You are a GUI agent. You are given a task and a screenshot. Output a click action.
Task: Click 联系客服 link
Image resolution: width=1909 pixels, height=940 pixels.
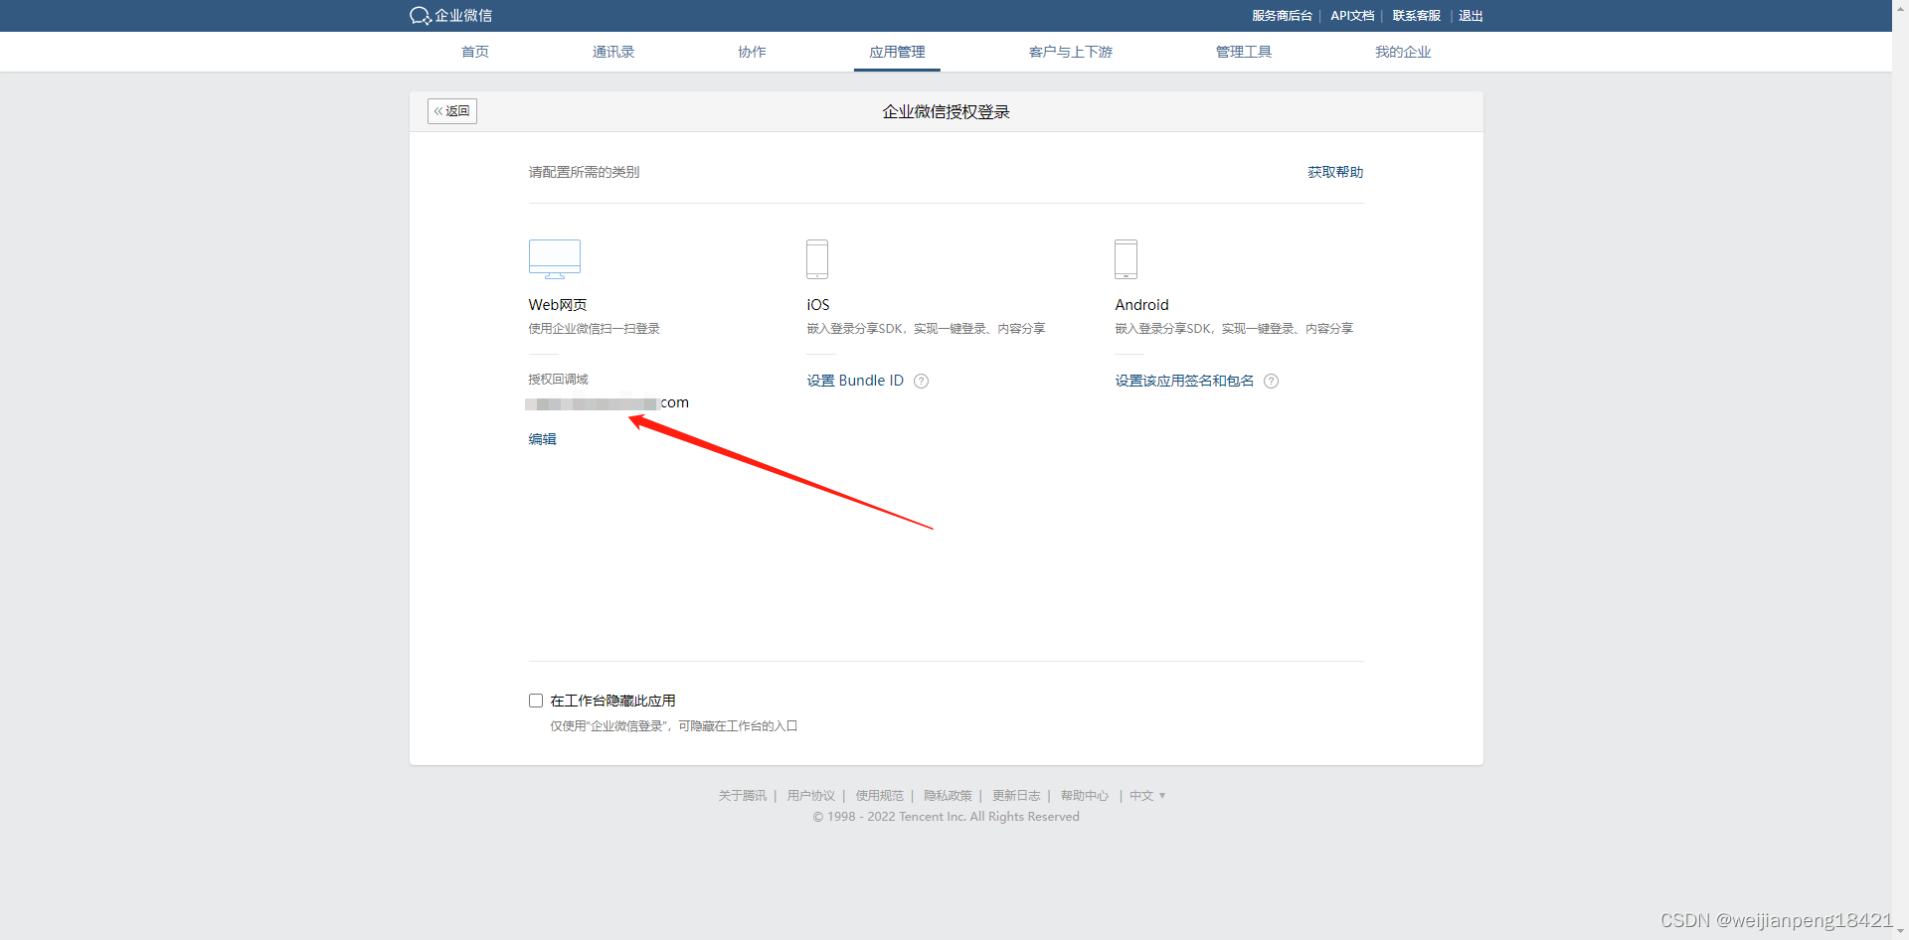1416,16
